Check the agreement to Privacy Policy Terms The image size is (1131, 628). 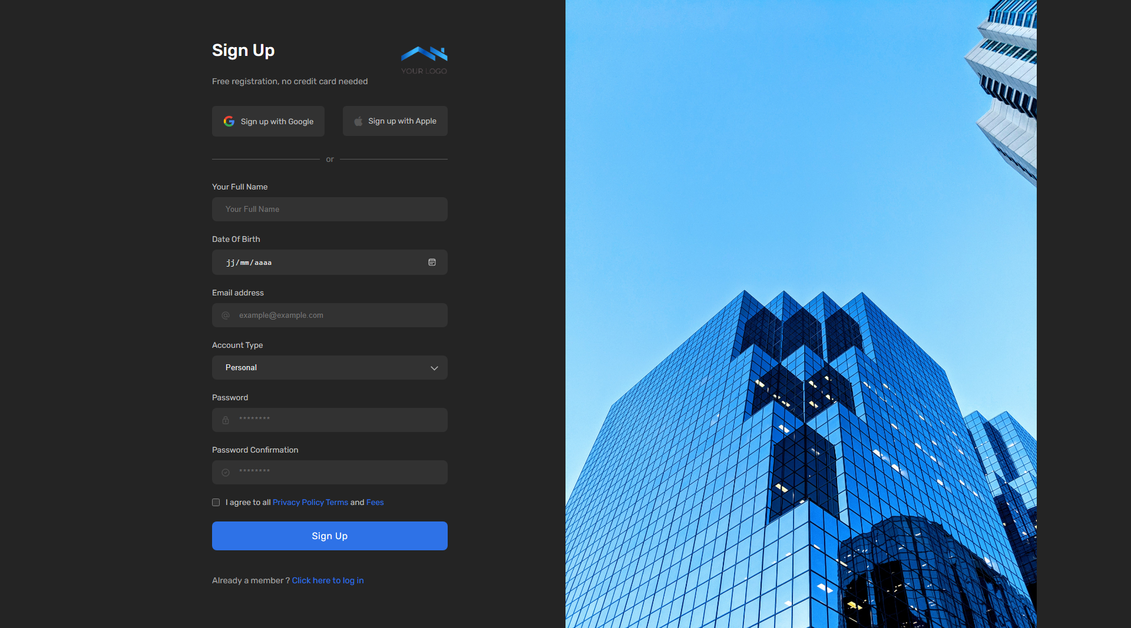[216, 502]
